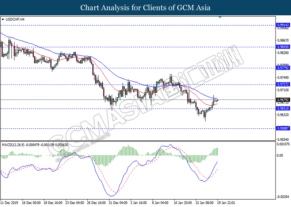Select the 0.95887 support level label
The width and height of the screenshot is (291, 207).
pos(283,128)
